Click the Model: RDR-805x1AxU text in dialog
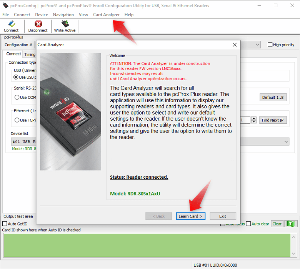 pyautogui.click(x=135, y=194)
